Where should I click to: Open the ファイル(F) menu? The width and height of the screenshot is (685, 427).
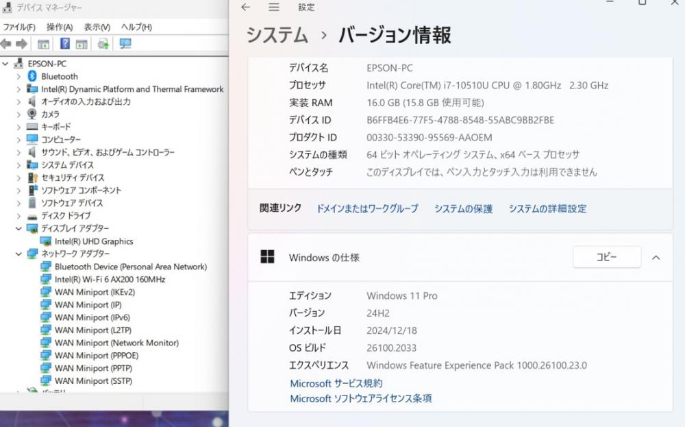(18, 27)
